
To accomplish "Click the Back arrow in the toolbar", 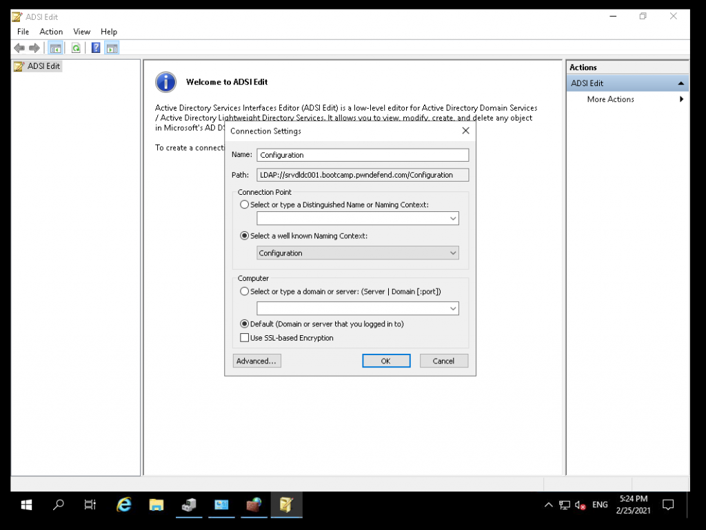I will [19, 48].
